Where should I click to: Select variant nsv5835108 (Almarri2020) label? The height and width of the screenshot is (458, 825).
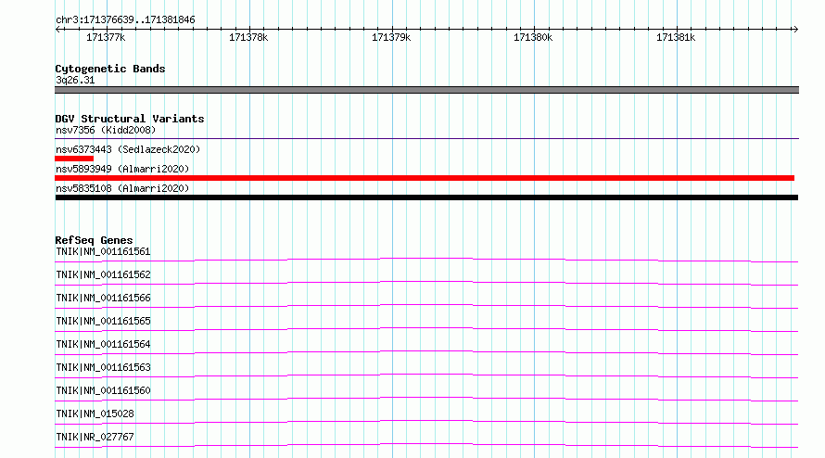click(x=122, y=188)
